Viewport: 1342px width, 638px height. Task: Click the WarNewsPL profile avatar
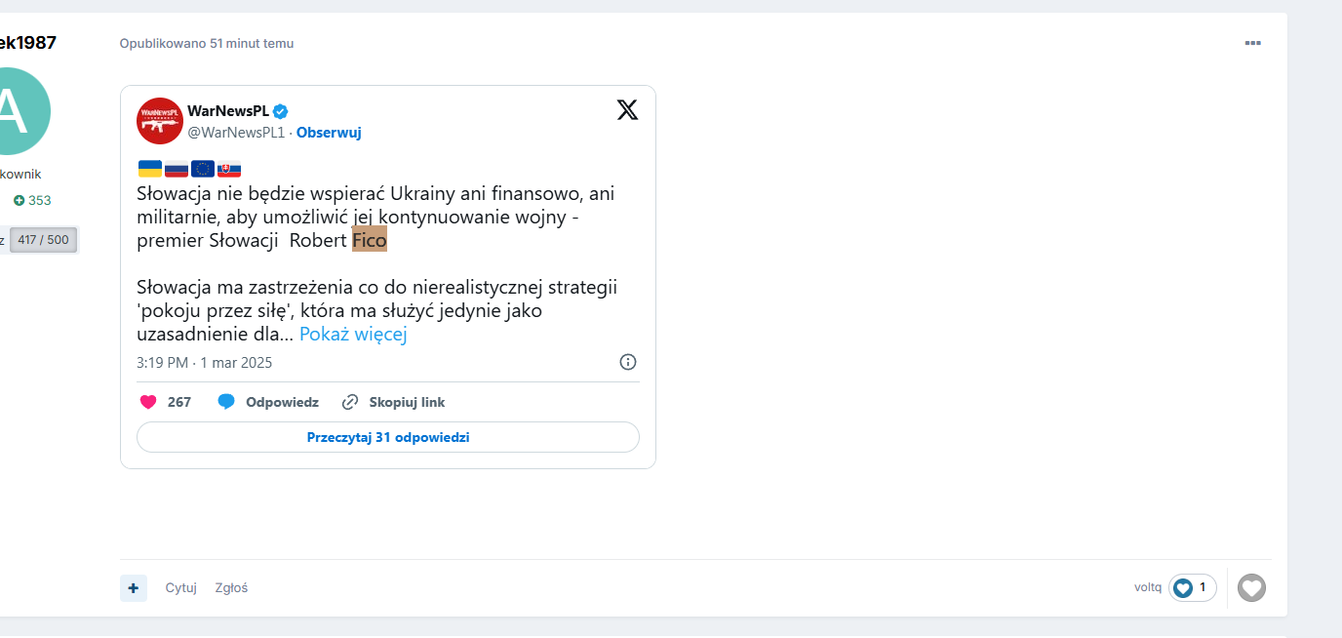click(160, 121)
